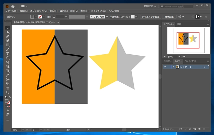Select the Paintbrush tool

point(8,49)
